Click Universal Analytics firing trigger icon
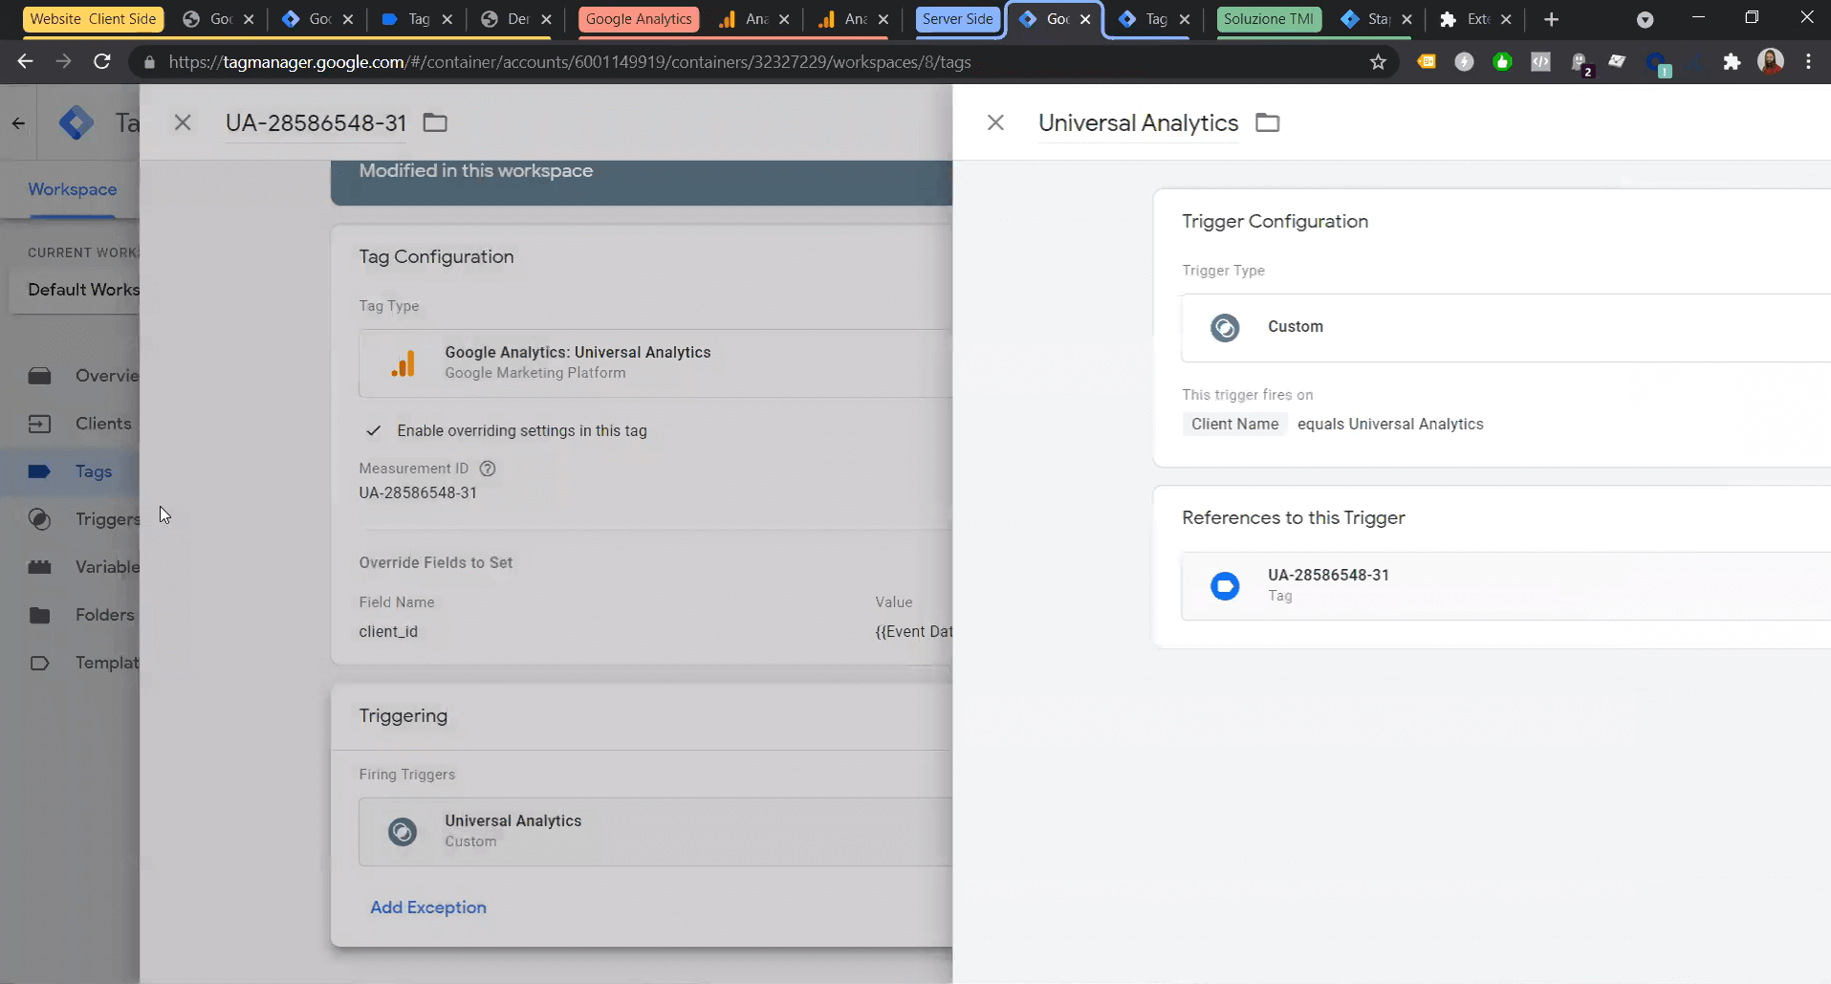 point(403,832)
